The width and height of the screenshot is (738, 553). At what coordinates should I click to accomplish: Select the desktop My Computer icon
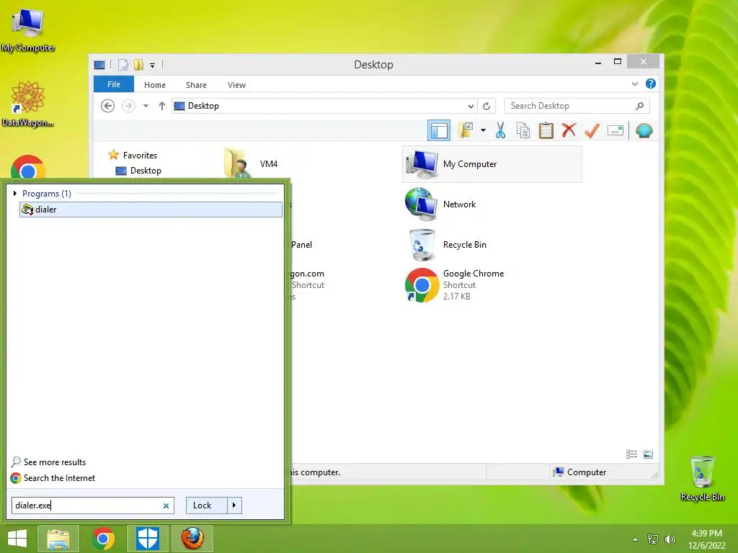28,30
